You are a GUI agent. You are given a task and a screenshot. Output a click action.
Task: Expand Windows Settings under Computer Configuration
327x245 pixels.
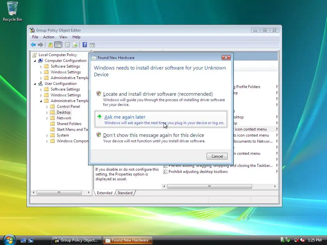click(41, 72)
